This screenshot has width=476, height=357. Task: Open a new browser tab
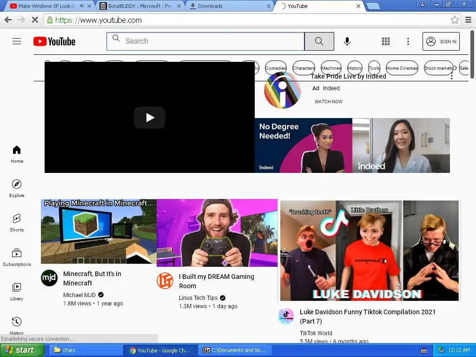tap(373, 6)
